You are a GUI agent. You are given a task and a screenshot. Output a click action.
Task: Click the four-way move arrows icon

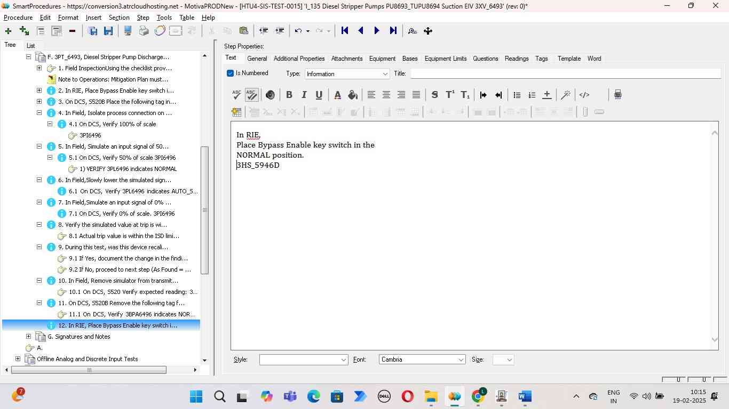pos(428,31)
